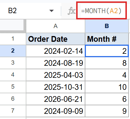Viewport: 130px width, 119px height.
Task: Select cell containing 2024-02-14
Action: click(56, 51)
